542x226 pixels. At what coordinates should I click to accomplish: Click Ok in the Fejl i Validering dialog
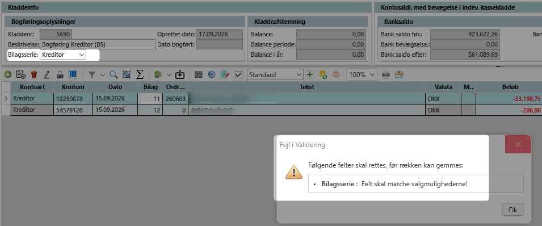[512, 210]
